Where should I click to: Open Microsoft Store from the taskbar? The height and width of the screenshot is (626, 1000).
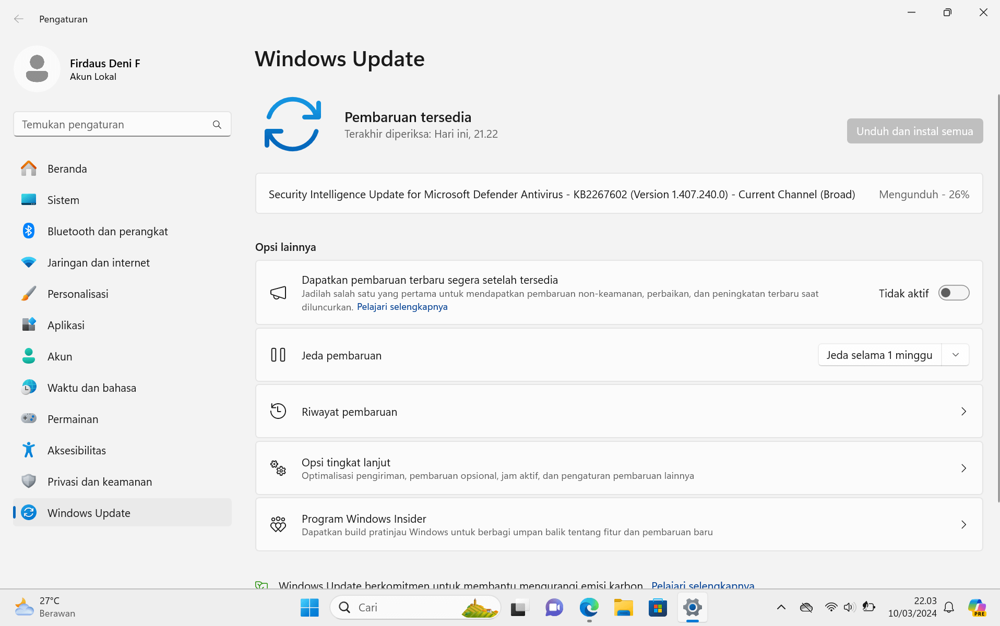(x=658, y=607)
